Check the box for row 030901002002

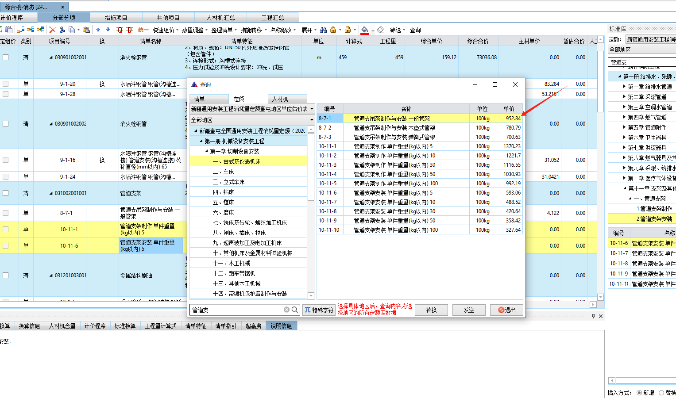[6, 123]
